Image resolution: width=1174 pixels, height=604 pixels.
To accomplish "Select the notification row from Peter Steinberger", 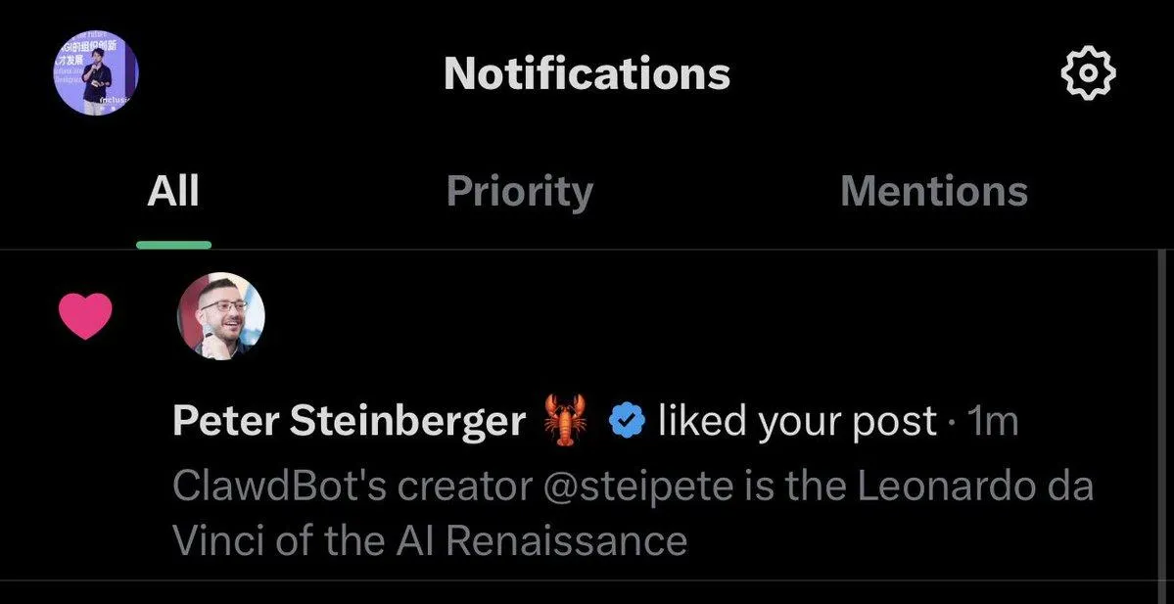I will point(587,421).
